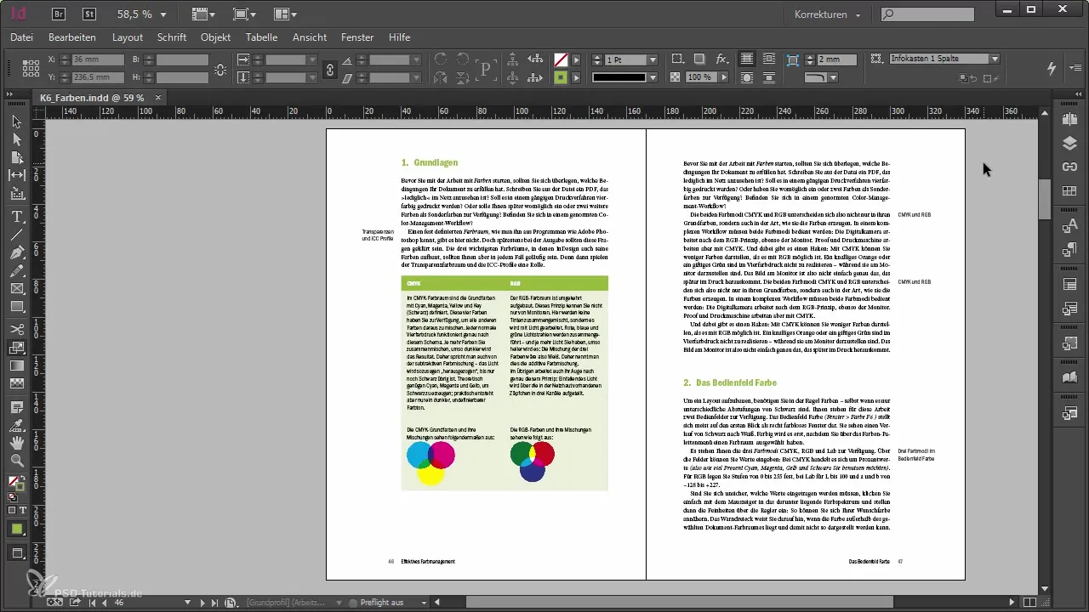1089x612 pixels.
Task: Select the Gradient Swatch tool
Action: coord(16,365)
